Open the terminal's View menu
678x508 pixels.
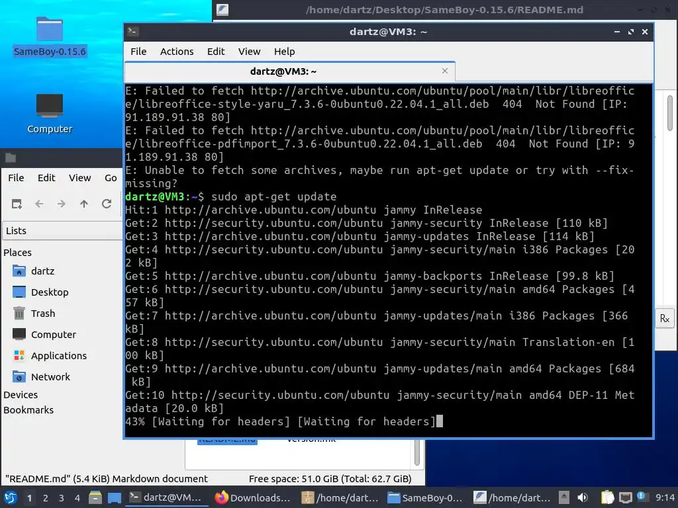pyautogui.click(x=249, y=52)
